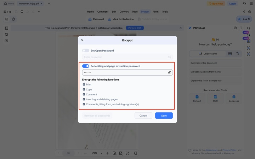
Task: Click the print icon in the top toolbar
Action: pyautogui.click(x=22, y=12)
